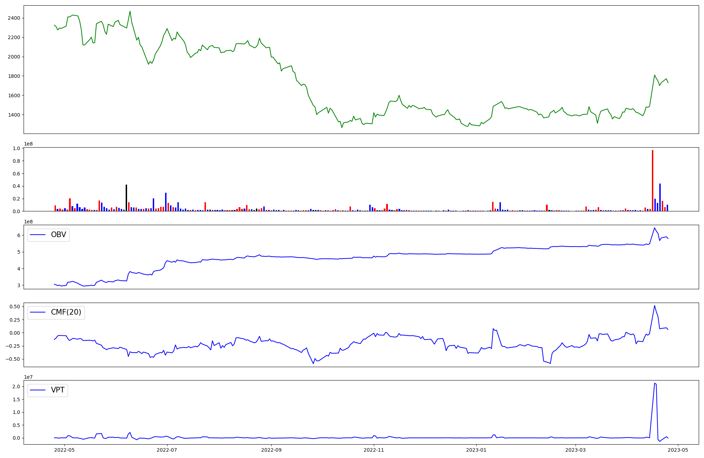Click the 0.00 tick on the CMF axis
Viewport: 704px width, 458px height.
(x=14, y=333)
